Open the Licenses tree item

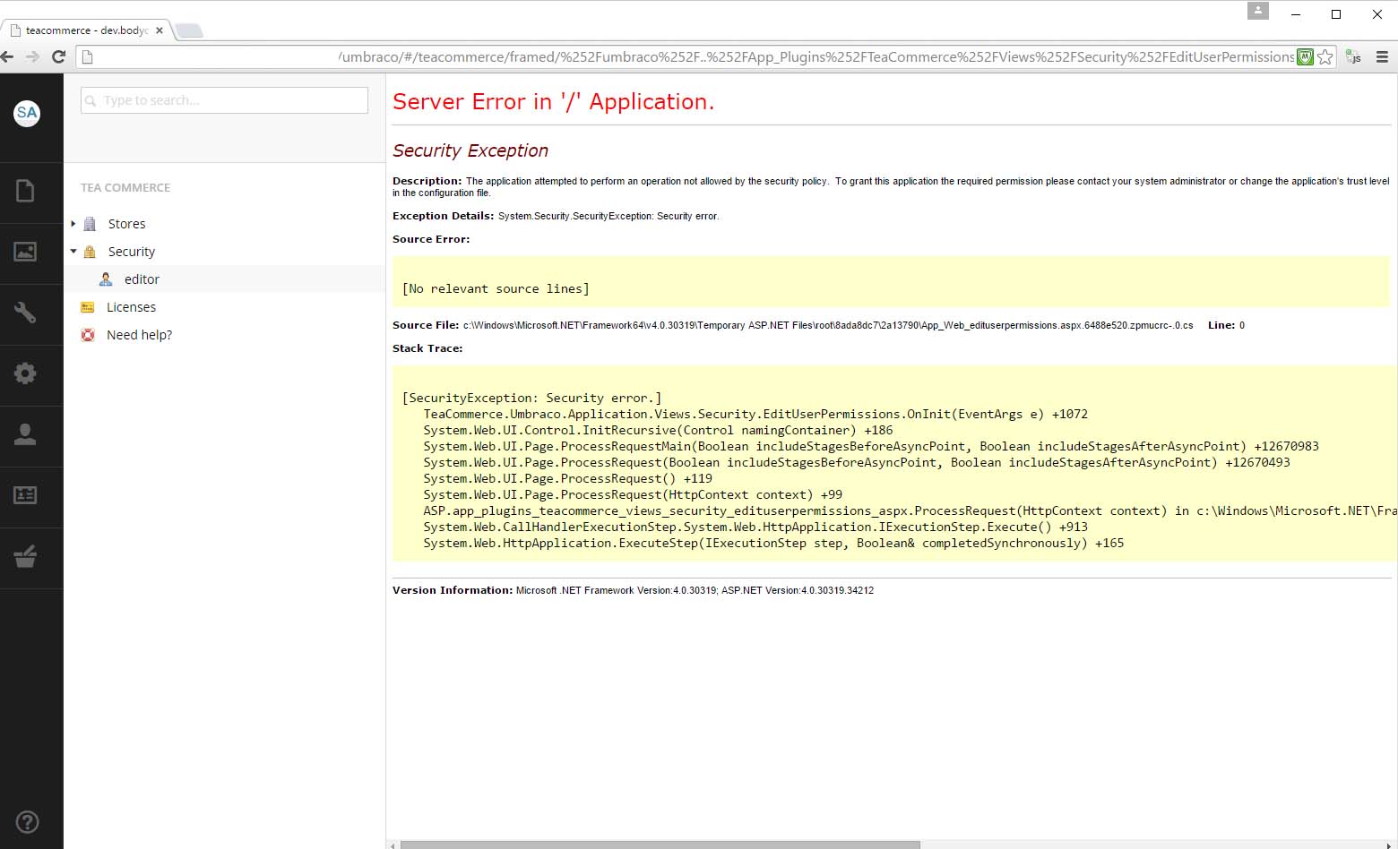[131, 307]
